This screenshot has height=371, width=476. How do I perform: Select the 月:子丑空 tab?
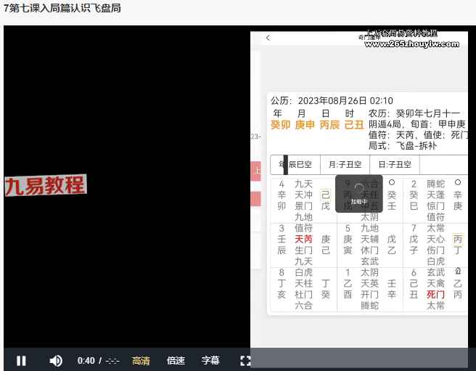(345, 165)
